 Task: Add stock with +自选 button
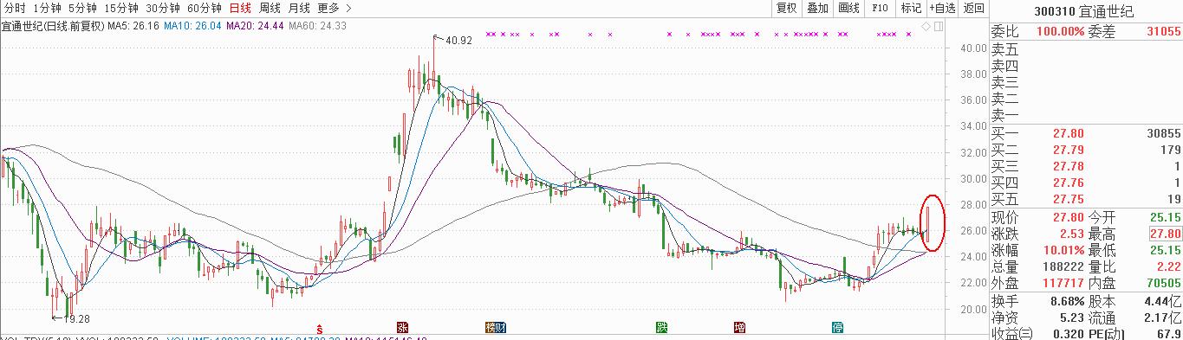click(x=942, y=8)
